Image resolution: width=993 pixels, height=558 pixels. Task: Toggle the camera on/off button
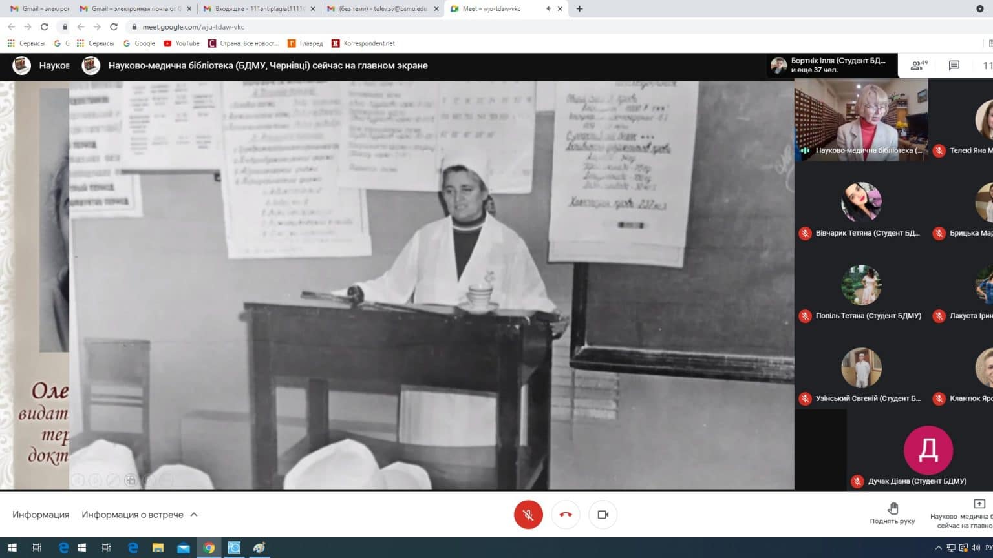[x=603, y=515]
